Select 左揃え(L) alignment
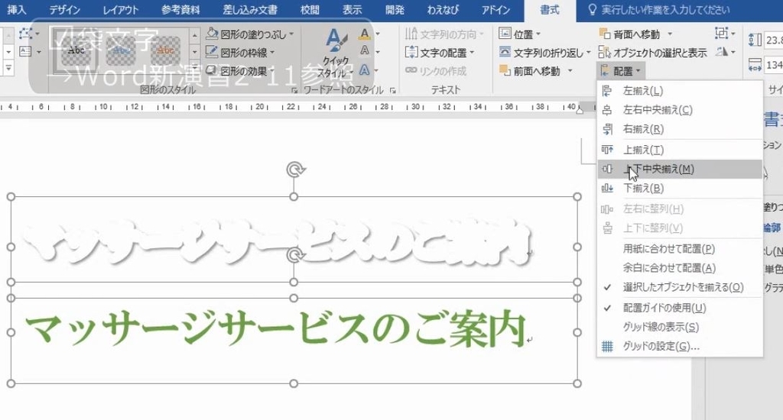This screenshot has width=783, height=420. click(x=680, y=91)
